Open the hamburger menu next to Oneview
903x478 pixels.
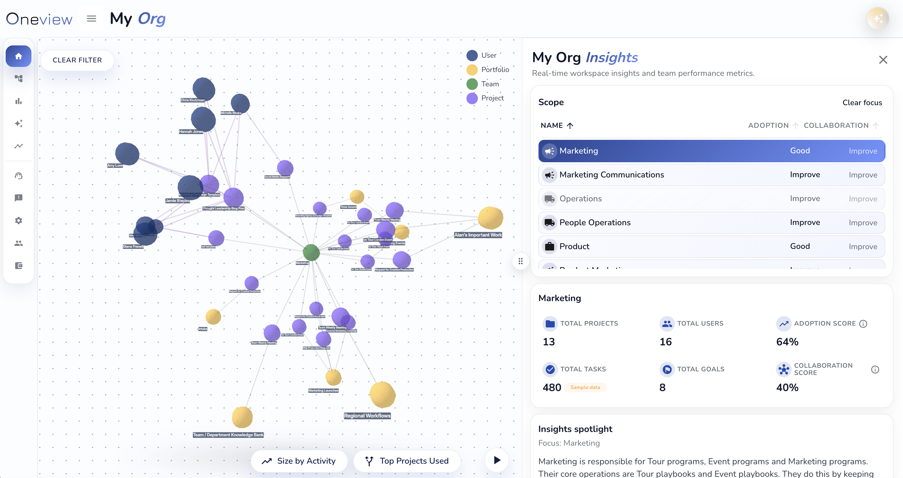coord(91,19)
